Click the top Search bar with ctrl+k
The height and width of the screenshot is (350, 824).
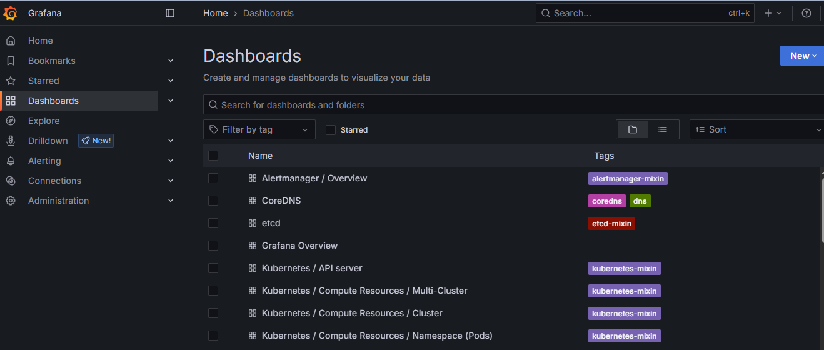[645, 13]
